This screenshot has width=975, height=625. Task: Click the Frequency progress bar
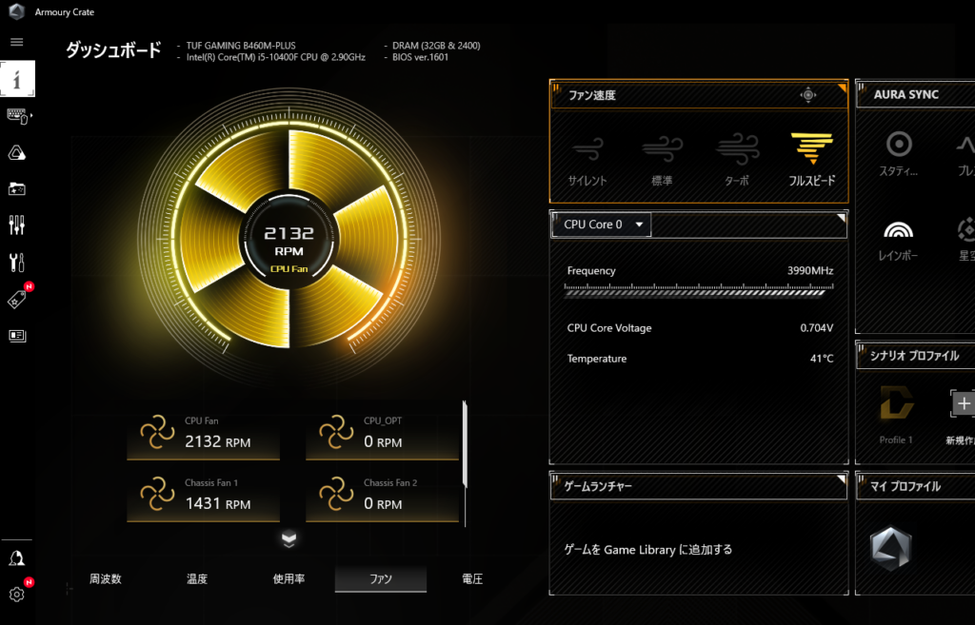(699, 290)
